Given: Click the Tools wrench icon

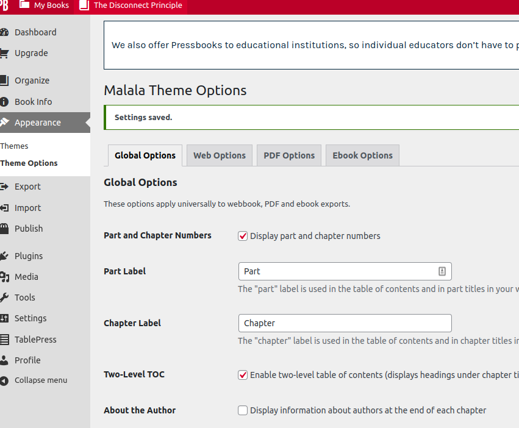Looking at the screenshot, I should [x=4, y=298].
